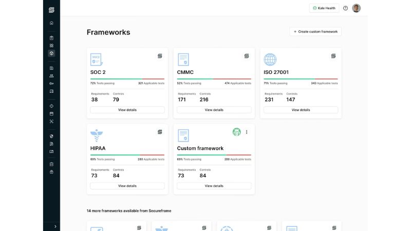
Task: Click Create custom framework button
Action: click(x=315, y=31)
